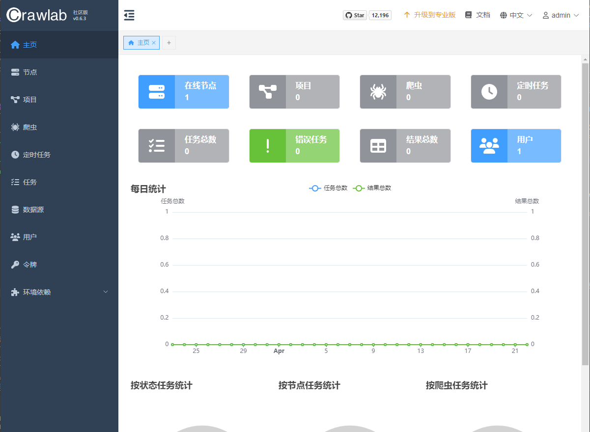Image resolution: width=590 pixels, height=432 pixels.
Task: Click the globe language icon
Action: (x=504, y=15)
